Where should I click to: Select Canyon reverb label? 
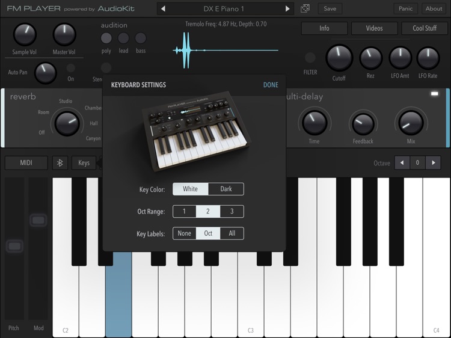coord(93,138)
